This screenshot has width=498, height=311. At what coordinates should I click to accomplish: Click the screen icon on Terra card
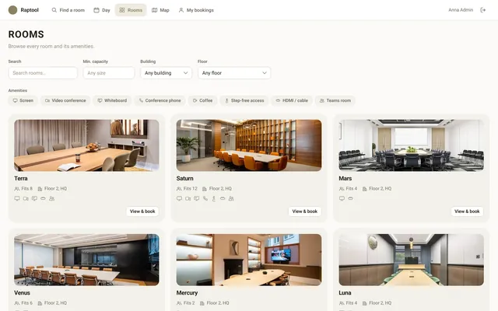click(x=17, y=199)
